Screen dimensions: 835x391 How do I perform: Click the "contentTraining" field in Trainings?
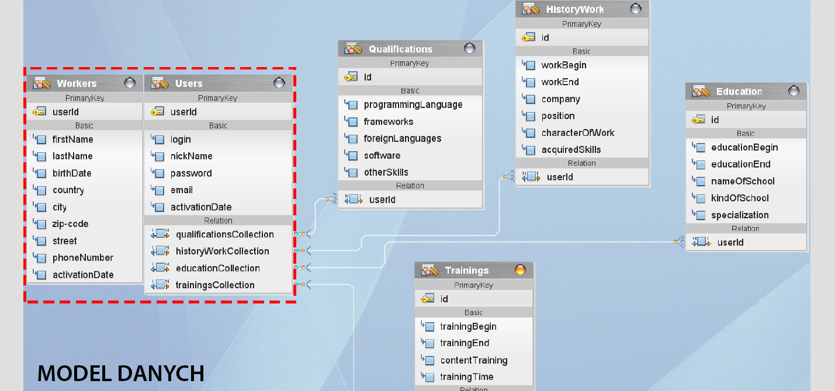pos(474,361)
